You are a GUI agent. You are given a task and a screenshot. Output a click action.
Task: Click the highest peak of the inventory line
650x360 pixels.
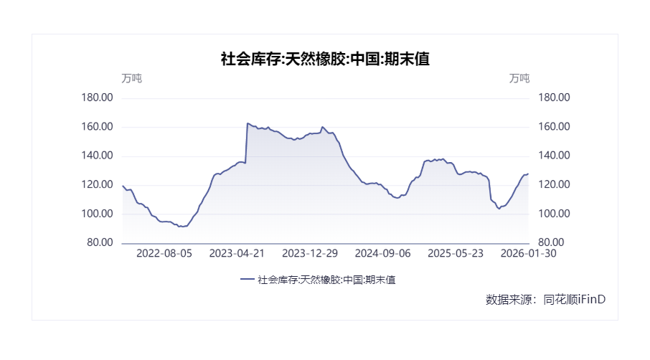pos(248,123)
